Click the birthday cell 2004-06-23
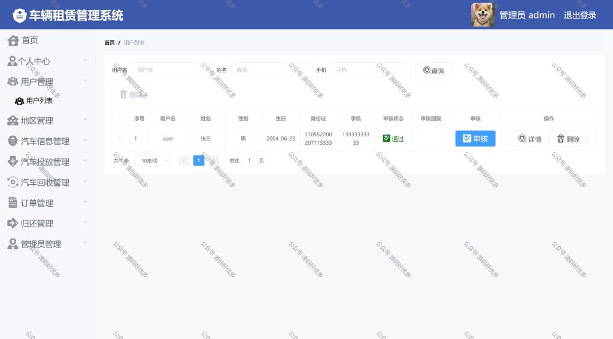613x339 pixels. pos(281,139)
